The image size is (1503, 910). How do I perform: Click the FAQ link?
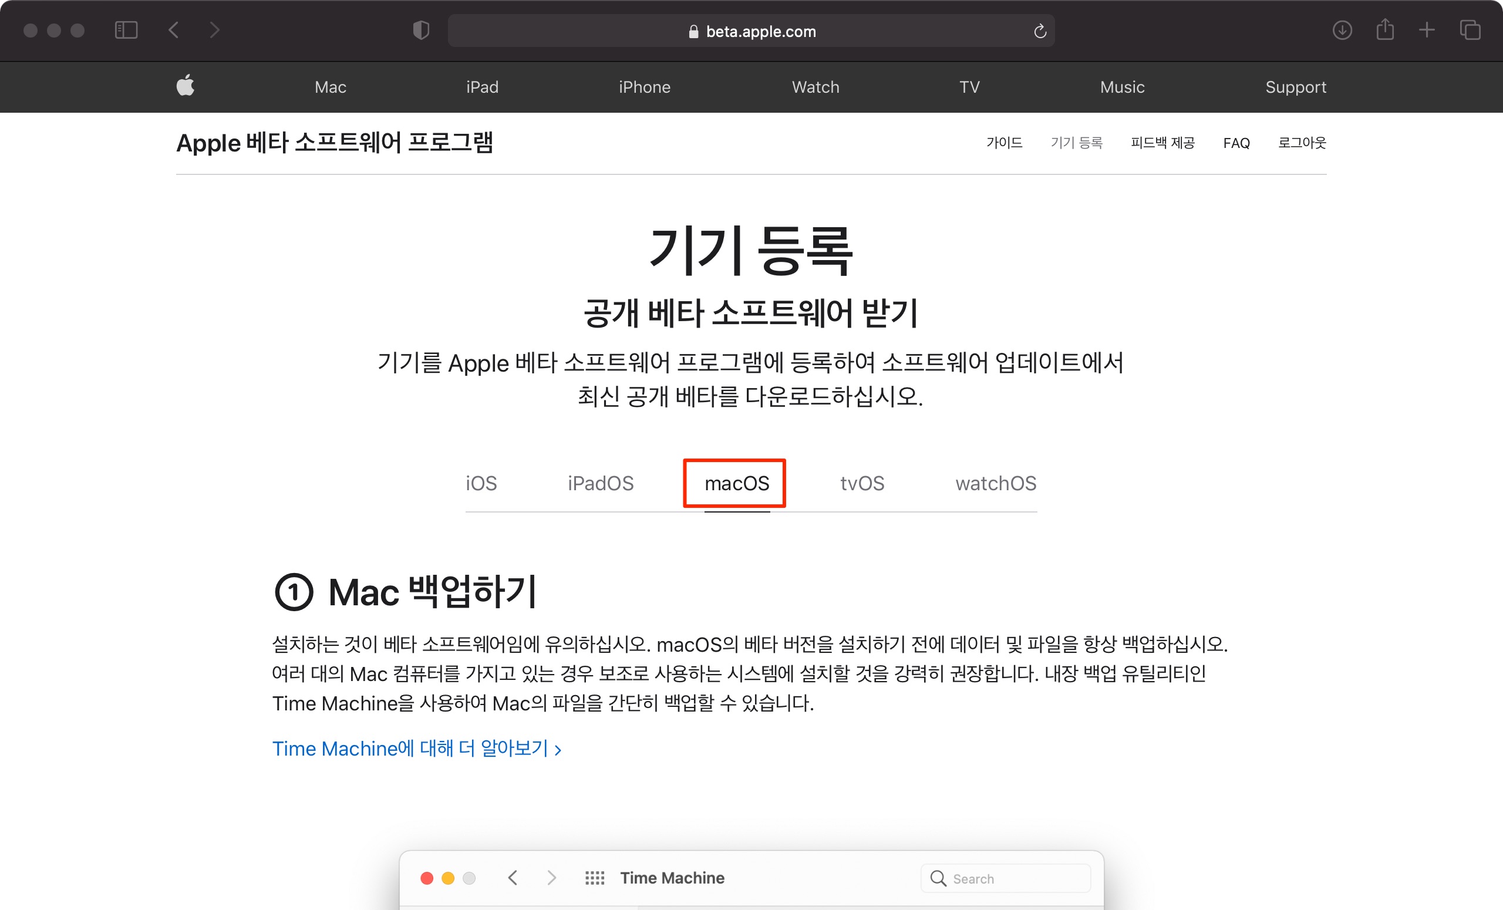pyautogui.click(x=1236, y=143)
